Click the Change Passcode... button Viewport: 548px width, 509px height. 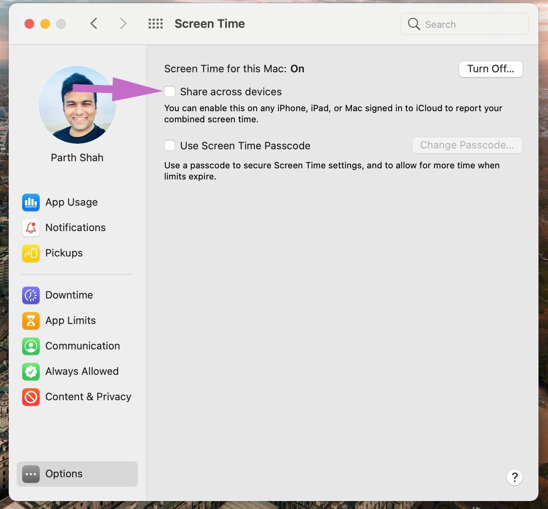pos(468,145)
